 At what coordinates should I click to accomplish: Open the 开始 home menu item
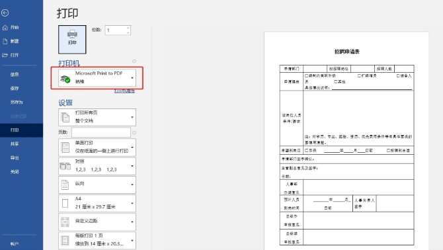click(15, 27)
